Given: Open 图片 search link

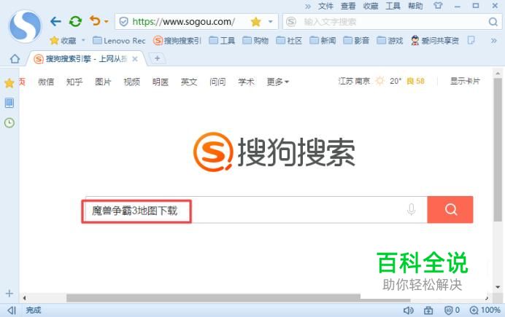Looking at the screenshot, I should 103,82.
